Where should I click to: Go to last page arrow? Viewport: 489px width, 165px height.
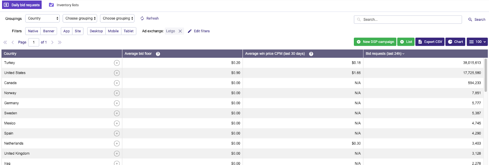(x=60, y=42)
